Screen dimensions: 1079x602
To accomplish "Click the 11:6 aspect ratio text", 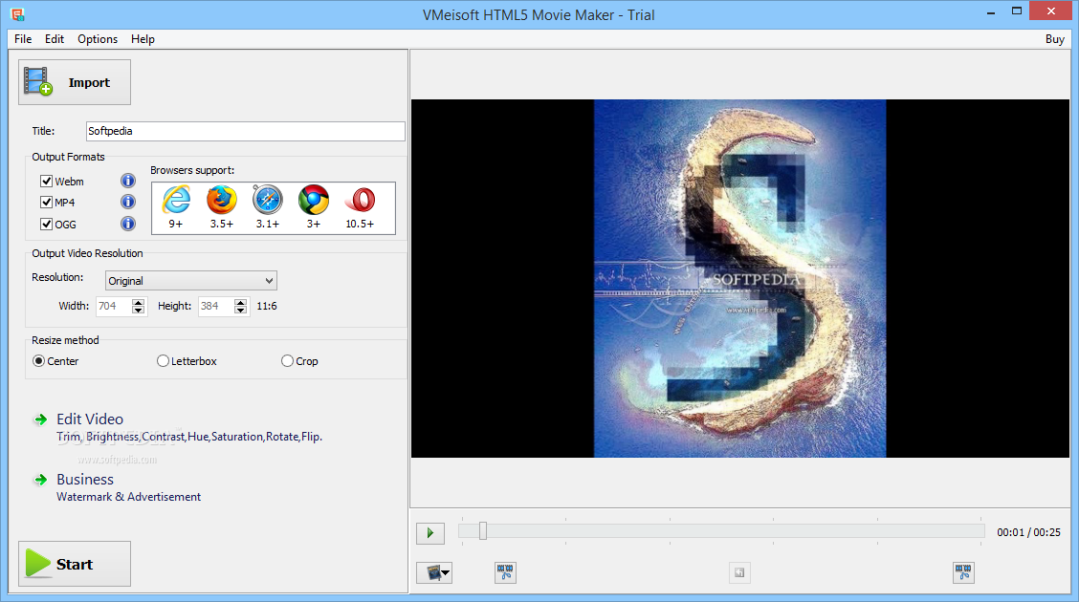I will 267,307.
